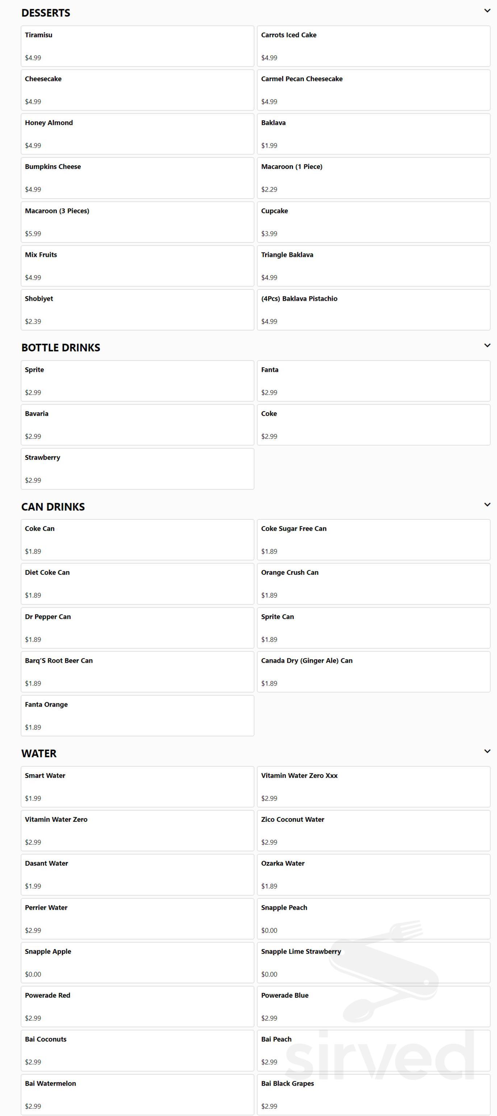The image size is (497, 1116).
Task: Click the Snapple Lime Strawberry item
Action: pos(373,963)
